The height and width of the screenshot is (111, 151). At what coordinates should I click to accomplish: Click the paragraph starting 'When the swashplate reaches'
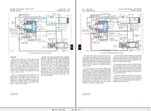coord(25,79)
